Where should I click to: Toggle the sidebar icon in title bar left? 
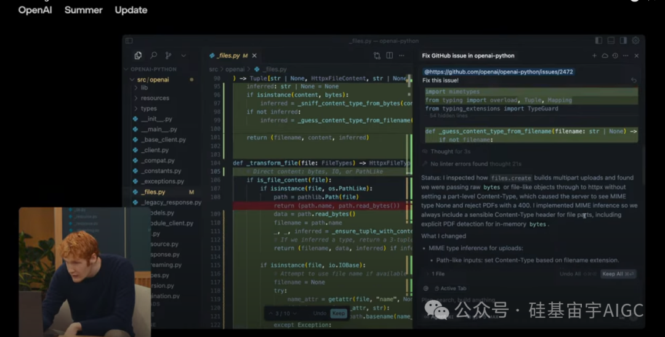pos(129,41)
